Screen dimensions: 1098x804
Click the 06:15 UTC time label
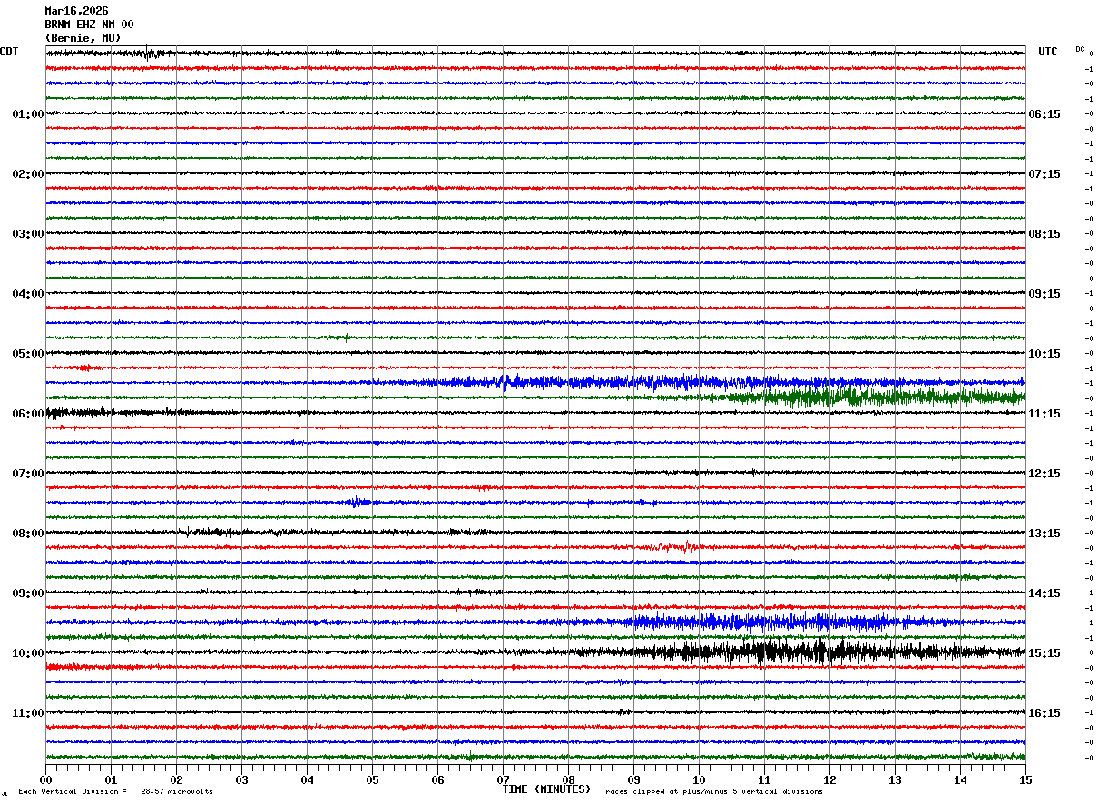1044,114
